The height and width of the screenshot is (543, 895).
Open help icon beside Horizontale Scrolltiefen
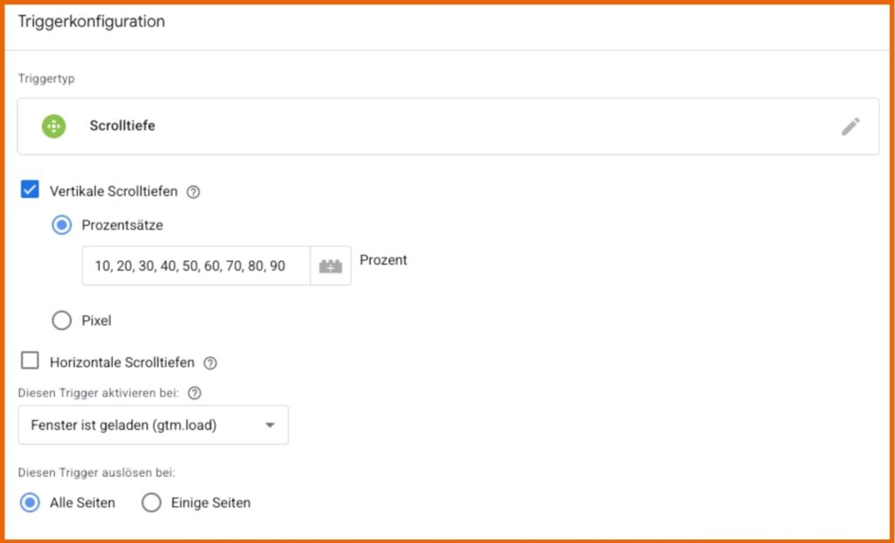(210, 363)
